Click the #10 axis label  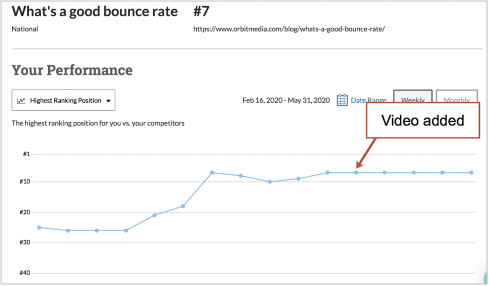(25, 181)
